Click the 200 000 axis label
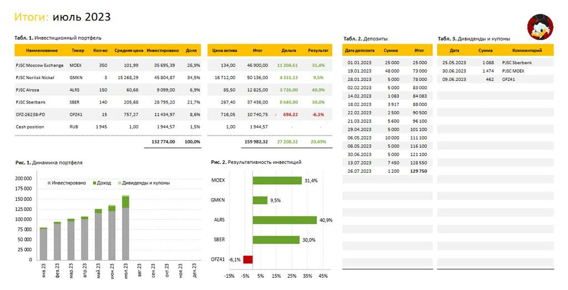This screenshot has width=568, height=290. tap(23, 179)
